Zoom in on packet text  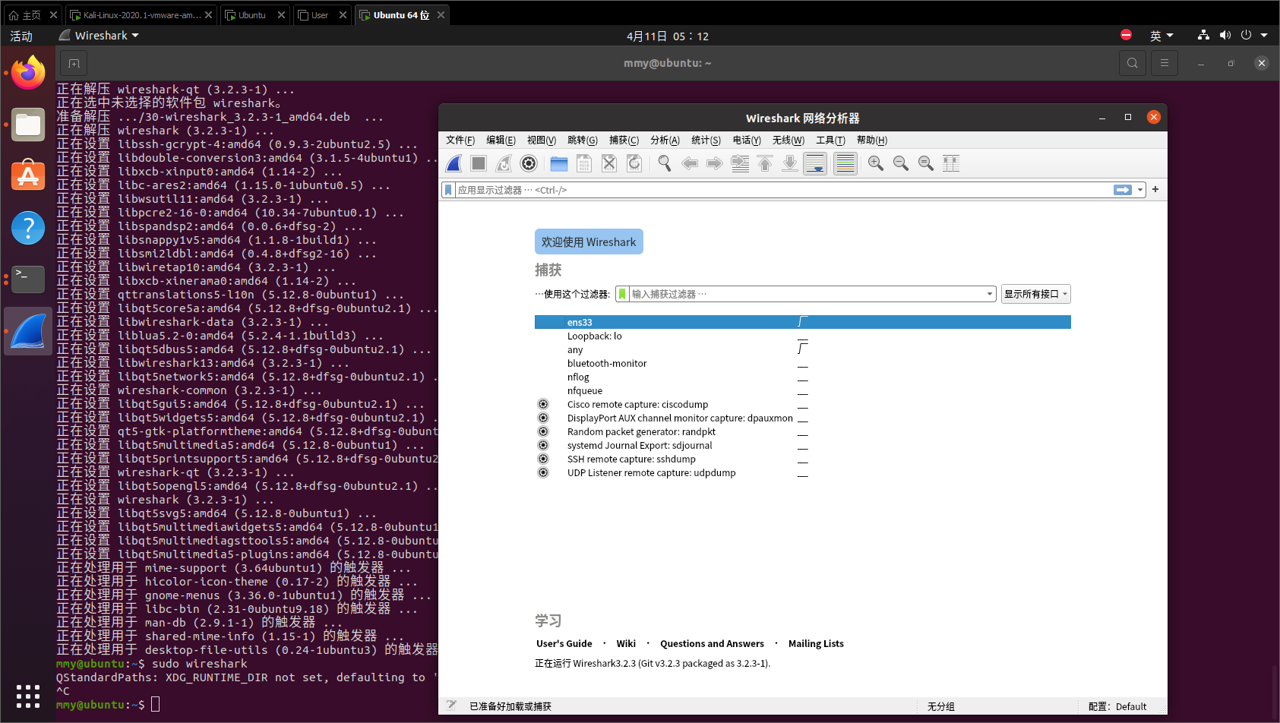coord(876,163)
